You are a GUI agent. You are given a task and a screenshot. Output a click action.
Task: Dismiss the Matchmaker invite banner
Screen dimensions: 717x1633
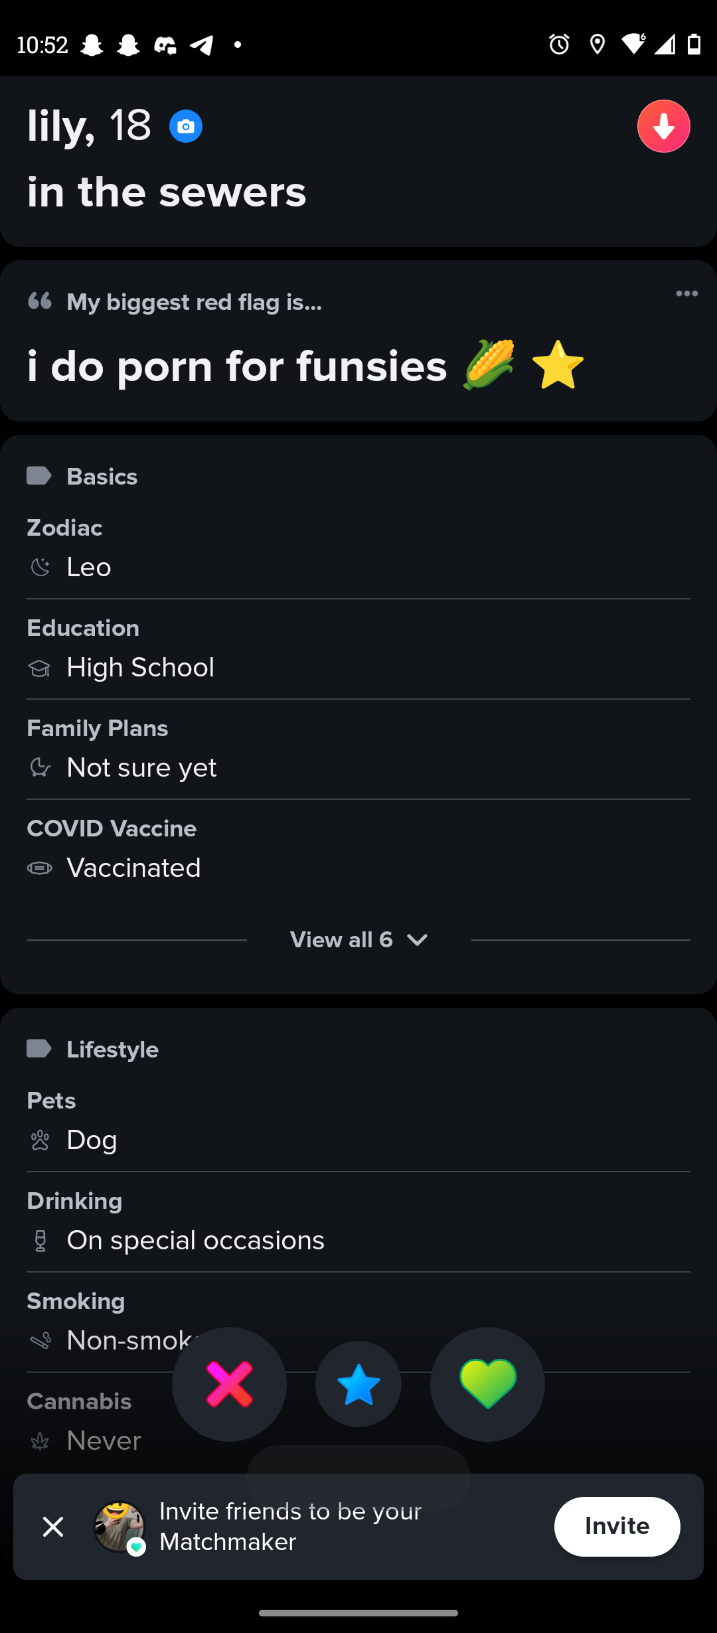point(53,1527)
